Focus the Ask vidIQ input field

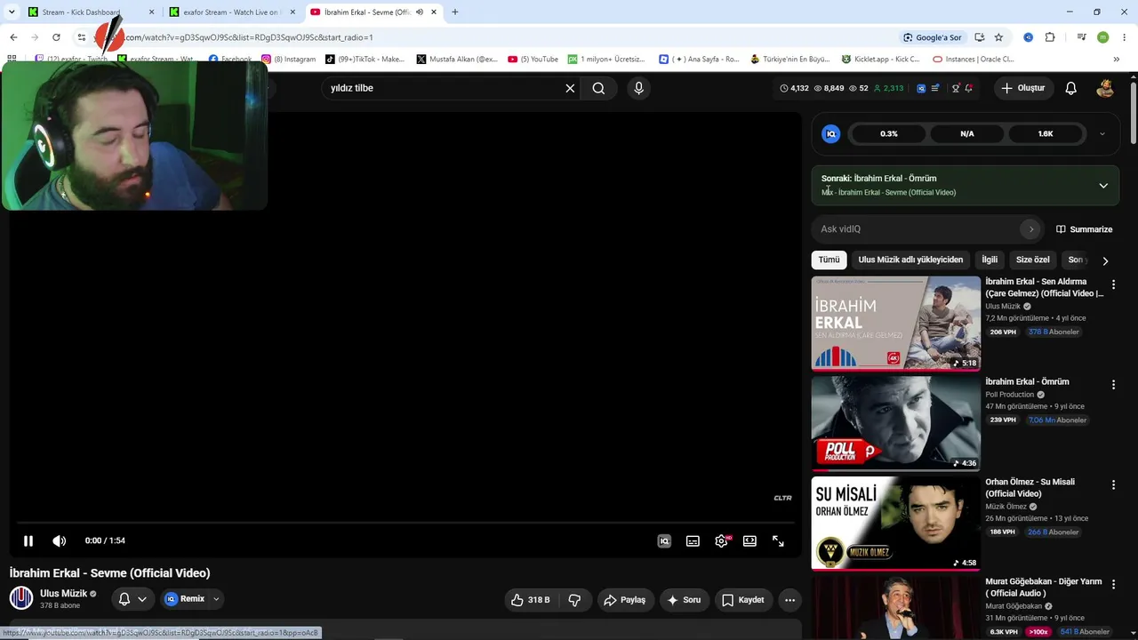pos(916,229)
